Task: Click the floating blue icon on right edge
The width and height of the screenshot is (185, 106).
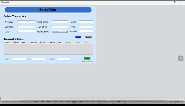Action: (x=181, y=58)
